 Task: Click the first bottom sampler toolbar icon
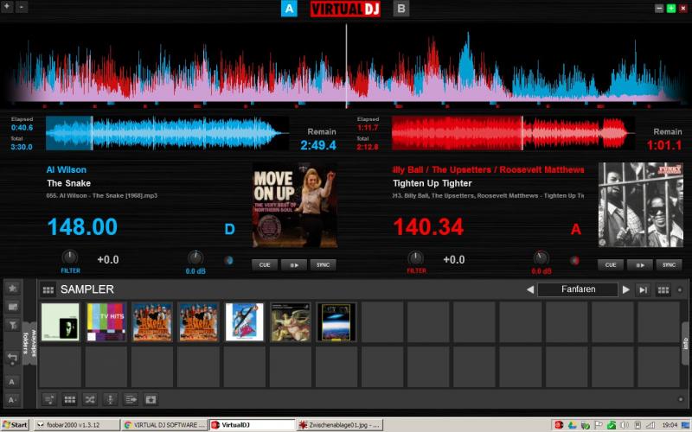pyautogui.click(x=49, y=400)
